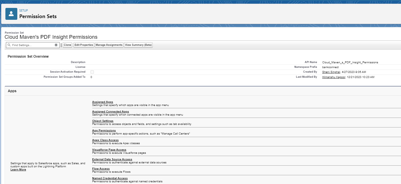Toggle Session Activation Required checkbox
401x184 pixels.
[92, 72]
